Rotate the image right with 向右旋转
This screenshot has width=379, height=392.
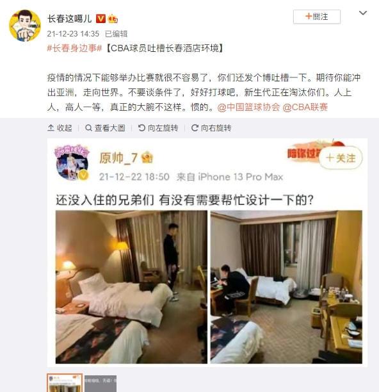pyautogui.click(x=211, y=128)
